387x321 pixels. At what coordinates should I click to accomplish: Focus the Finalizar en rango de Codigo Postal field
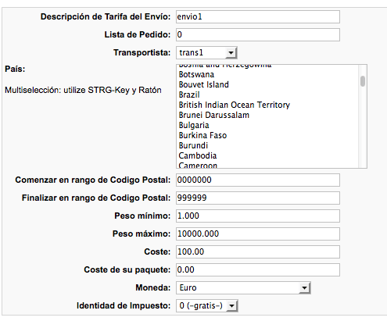[x=258, y=198]
